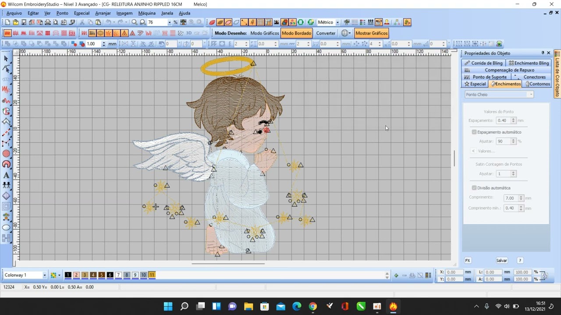Image resolution: width=561 pixels, height=315 pixels.
Task: Adjust the Comprimento 7.00 spinner
Action: pyautogui.click(x=521, y=198)
